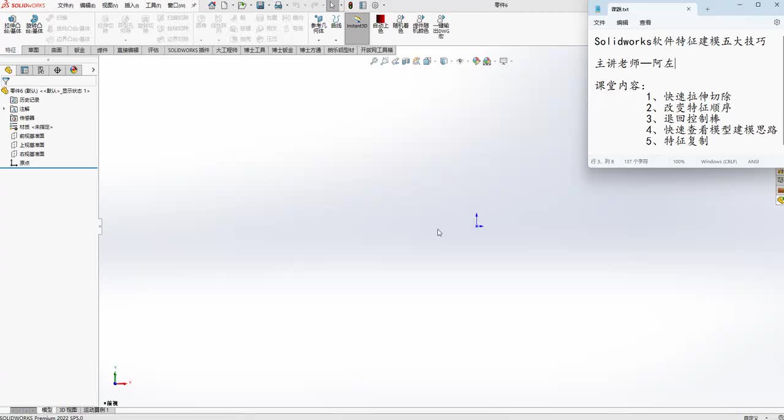The image size is (784, 420).
Task: Click the Section View icon in view toolbar
Action: (x=405, y=61)
